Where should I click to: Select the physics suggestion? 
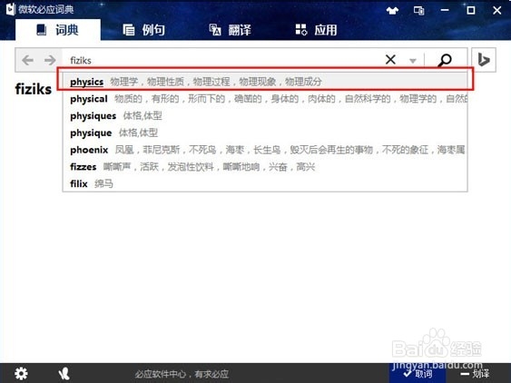point(265,82)
